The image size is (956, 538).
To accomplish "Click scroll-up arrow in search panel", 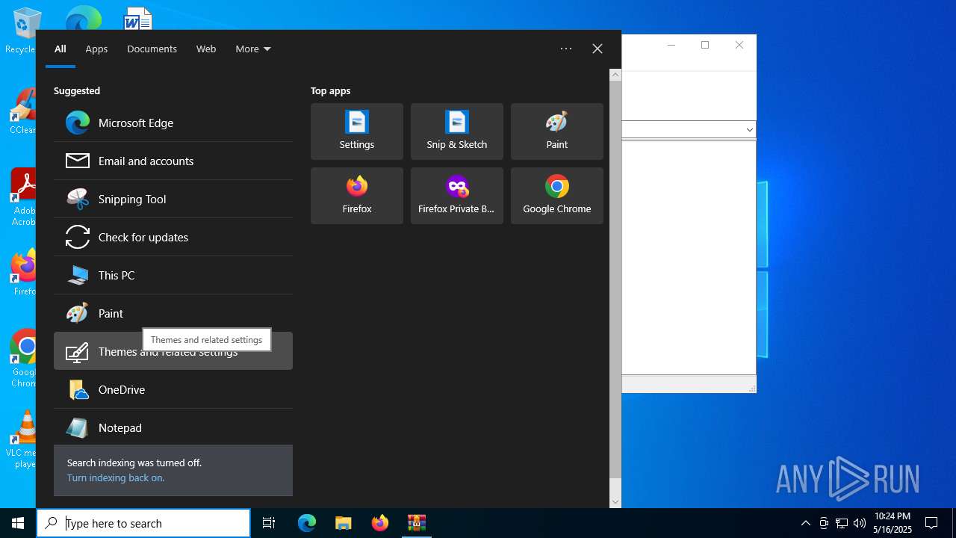I will coord(615,75).
